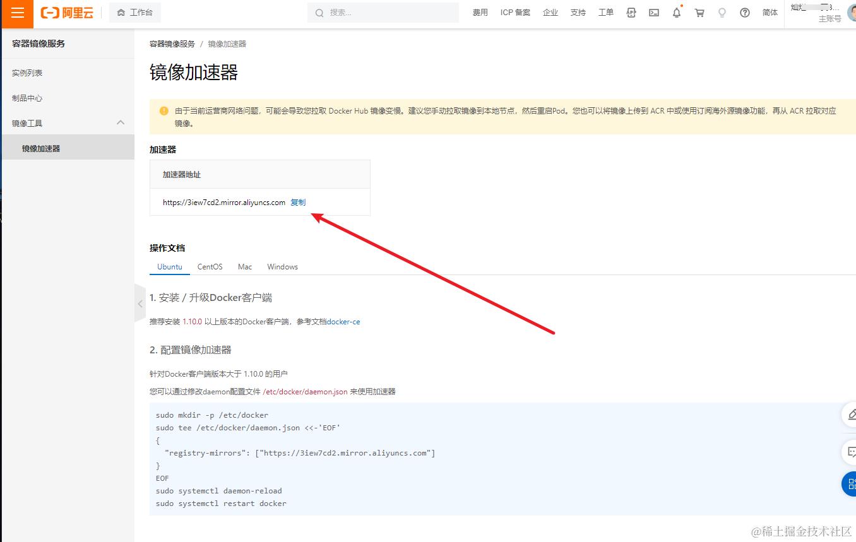Image resolution: width=856 pixels, height=542 pixels.
Task: Open the docker-ce documentation link
Action: point(343,322)
